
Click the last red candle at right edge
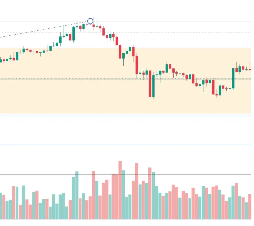coord(250,70)
